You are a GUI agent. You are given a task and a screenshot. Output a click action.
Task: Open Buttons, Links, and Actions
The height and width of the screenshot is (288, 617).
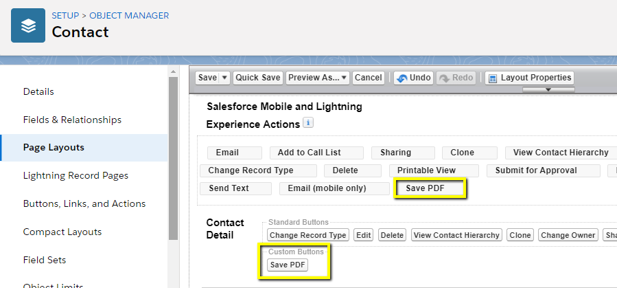84,203
